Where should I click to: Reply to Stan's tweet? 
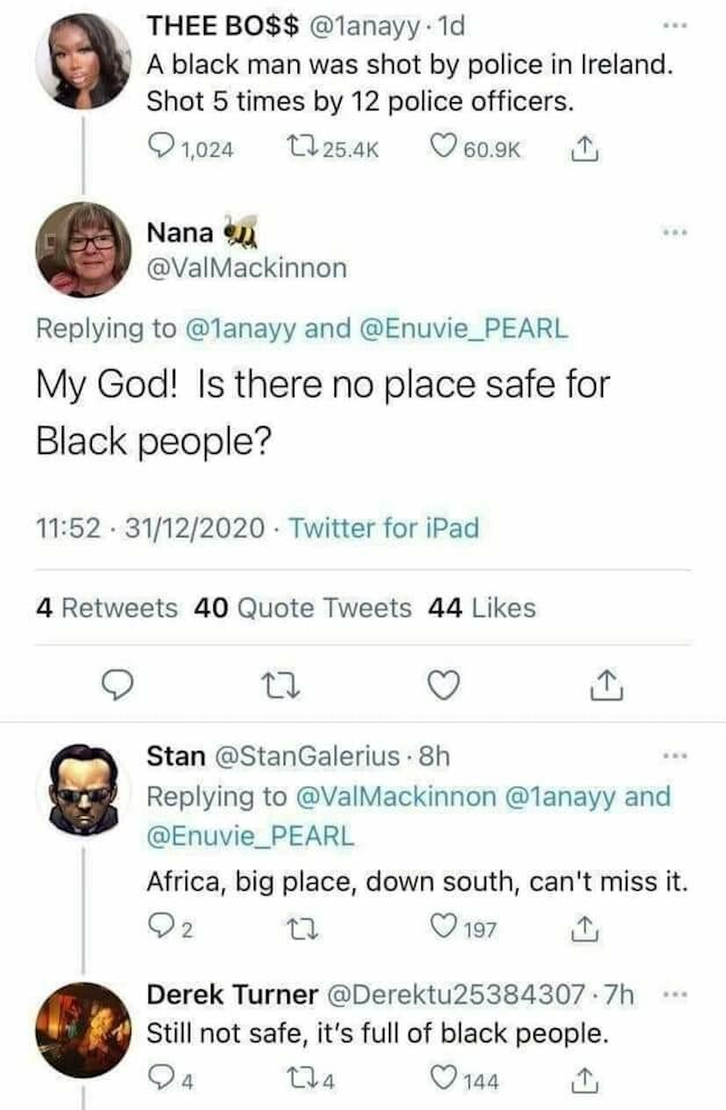159,927
